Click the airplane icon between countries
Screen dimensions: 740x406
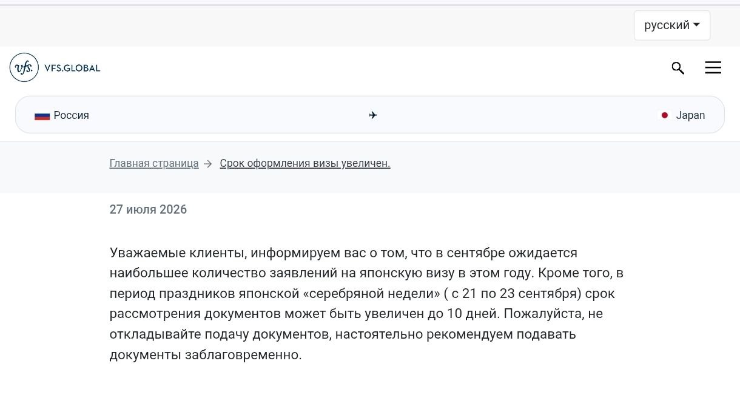tap(373, 115)
